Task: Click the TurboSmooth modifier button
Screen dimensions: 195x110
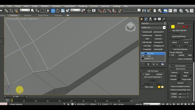Action: tap(147, 32)
